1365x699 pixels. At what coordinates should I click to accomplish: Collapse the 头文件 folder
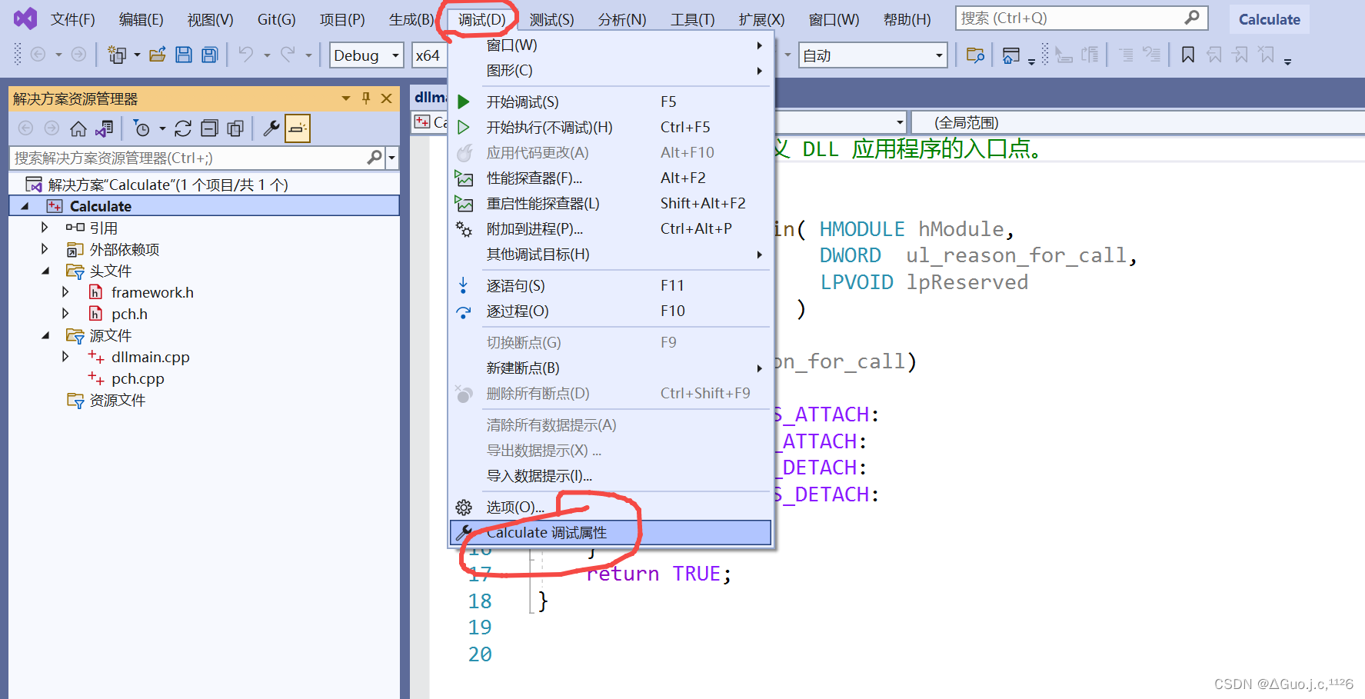pyautogui.click(x=45, y=271)
